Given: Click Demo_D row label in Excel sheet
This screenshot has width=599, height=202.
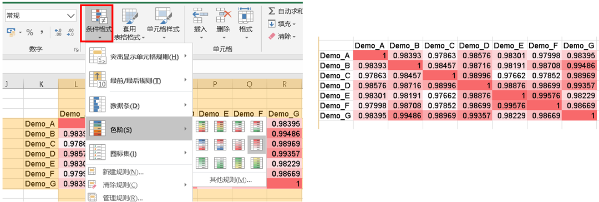Looking at the screenshot, I should click(x=41, y=153).
